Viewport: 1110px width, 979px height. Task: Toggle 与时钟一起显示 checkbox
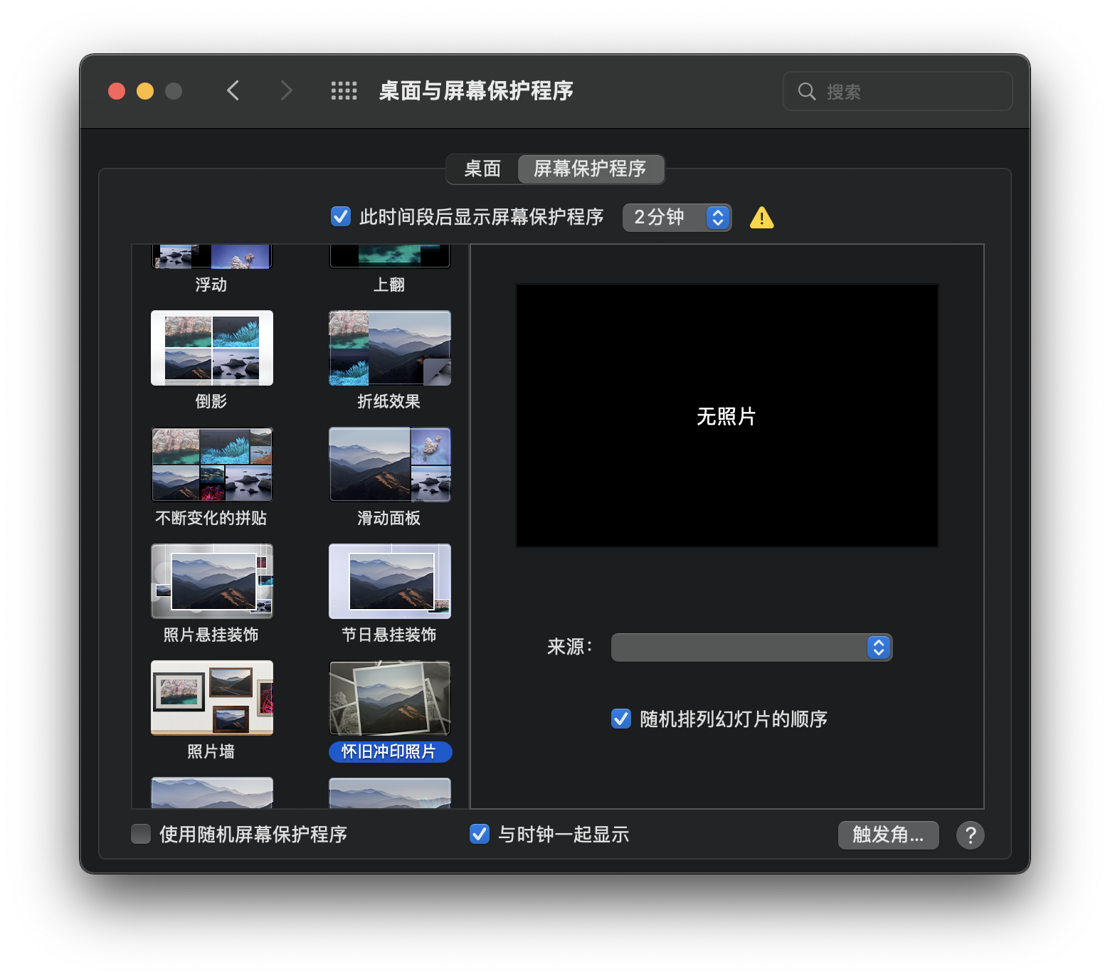[x=480, y=834]
